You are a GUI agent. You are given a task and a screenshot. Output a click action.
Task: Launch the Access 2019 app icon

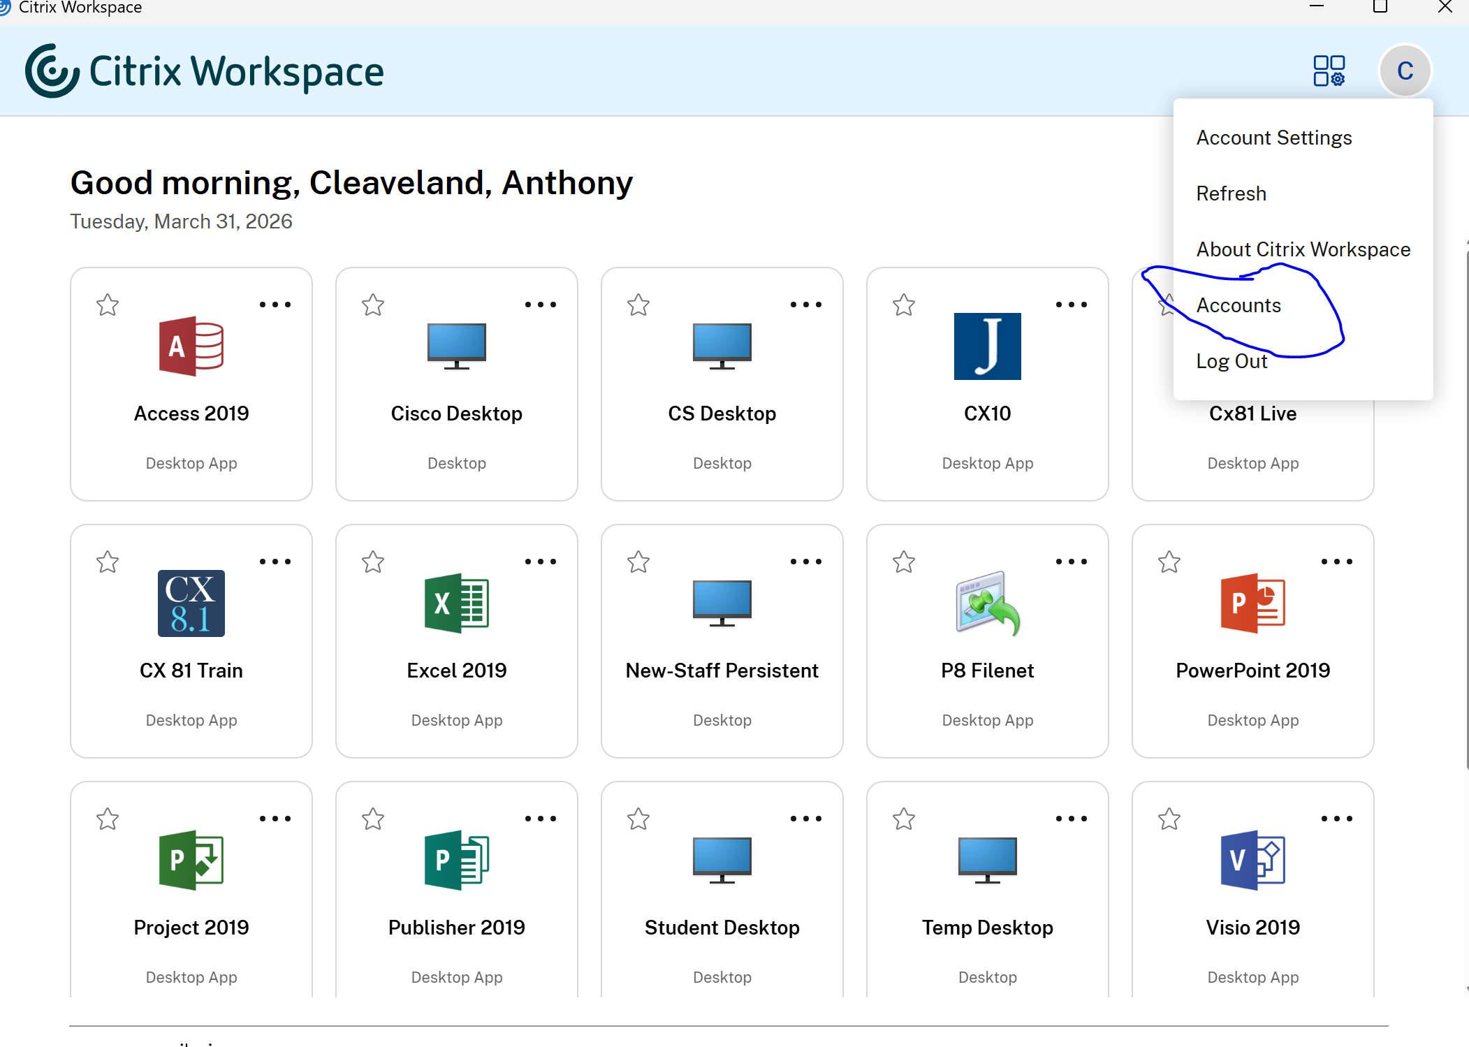point(191,346)
